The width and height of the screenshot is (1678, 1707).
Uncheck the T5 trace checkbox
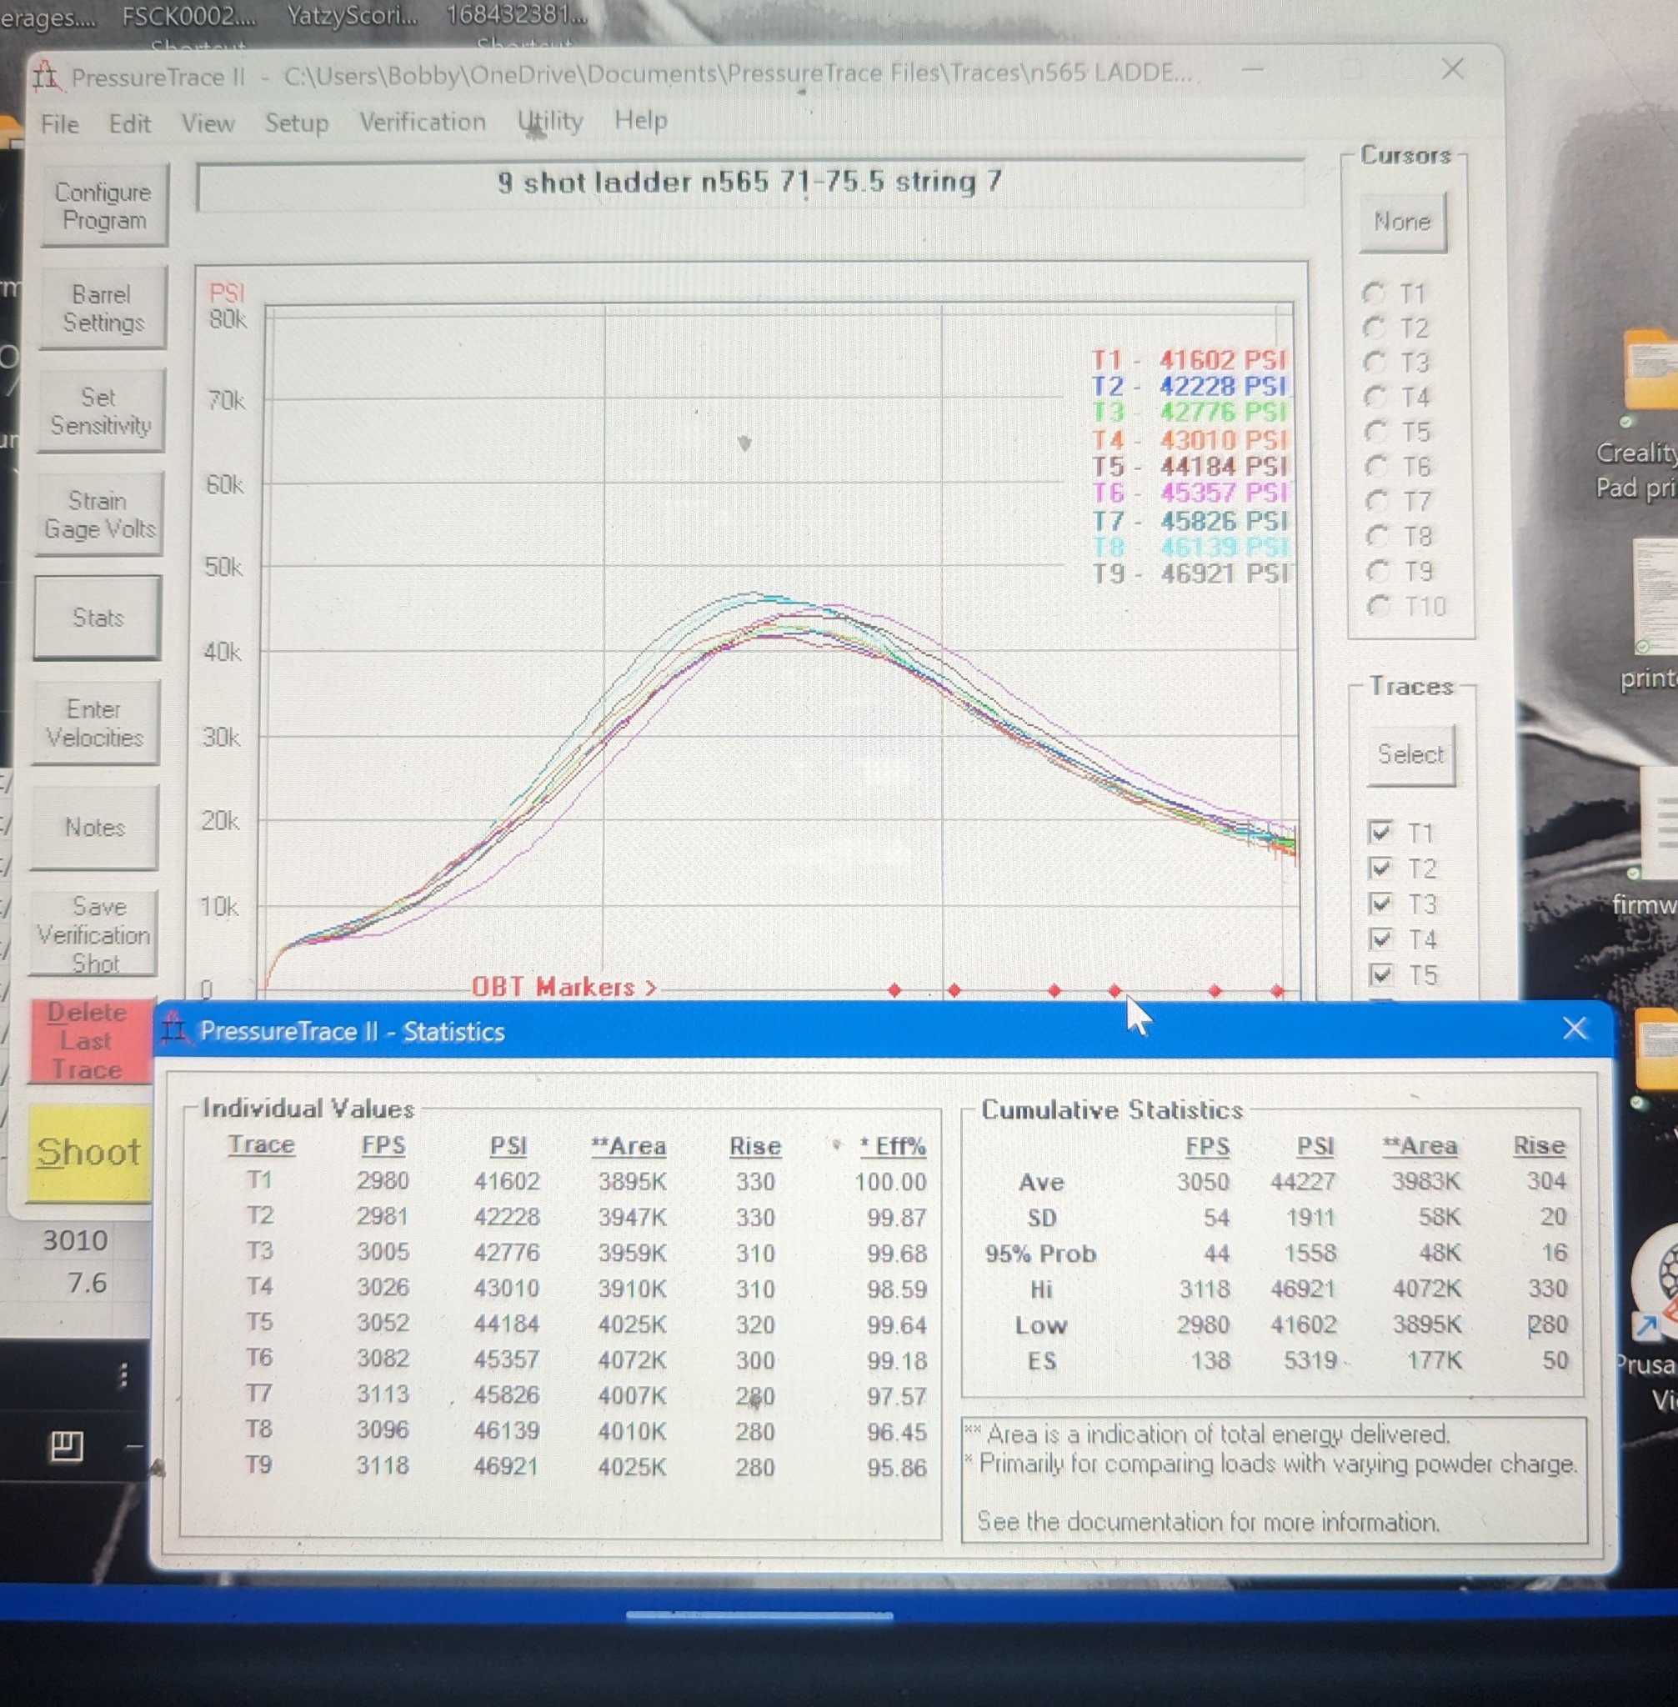click(1381, 974)
